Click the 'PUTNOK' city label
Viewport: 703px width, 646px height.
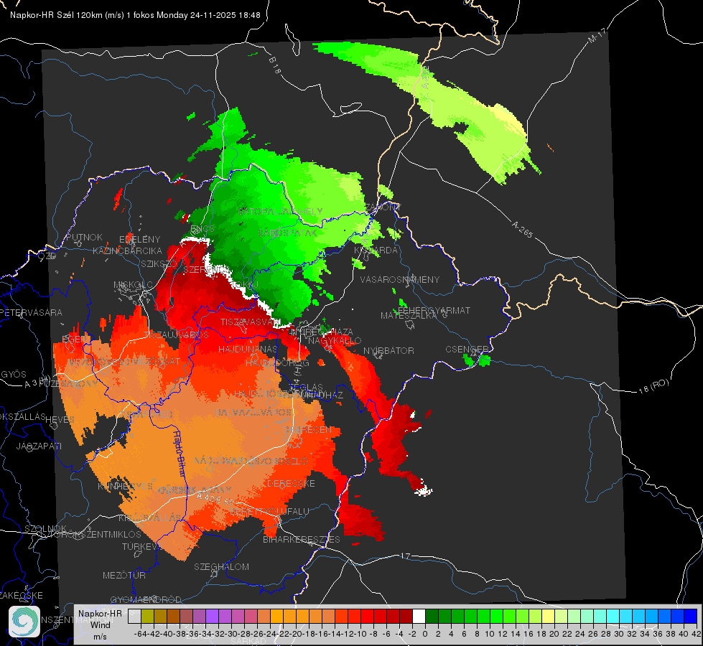coord(84,237)
